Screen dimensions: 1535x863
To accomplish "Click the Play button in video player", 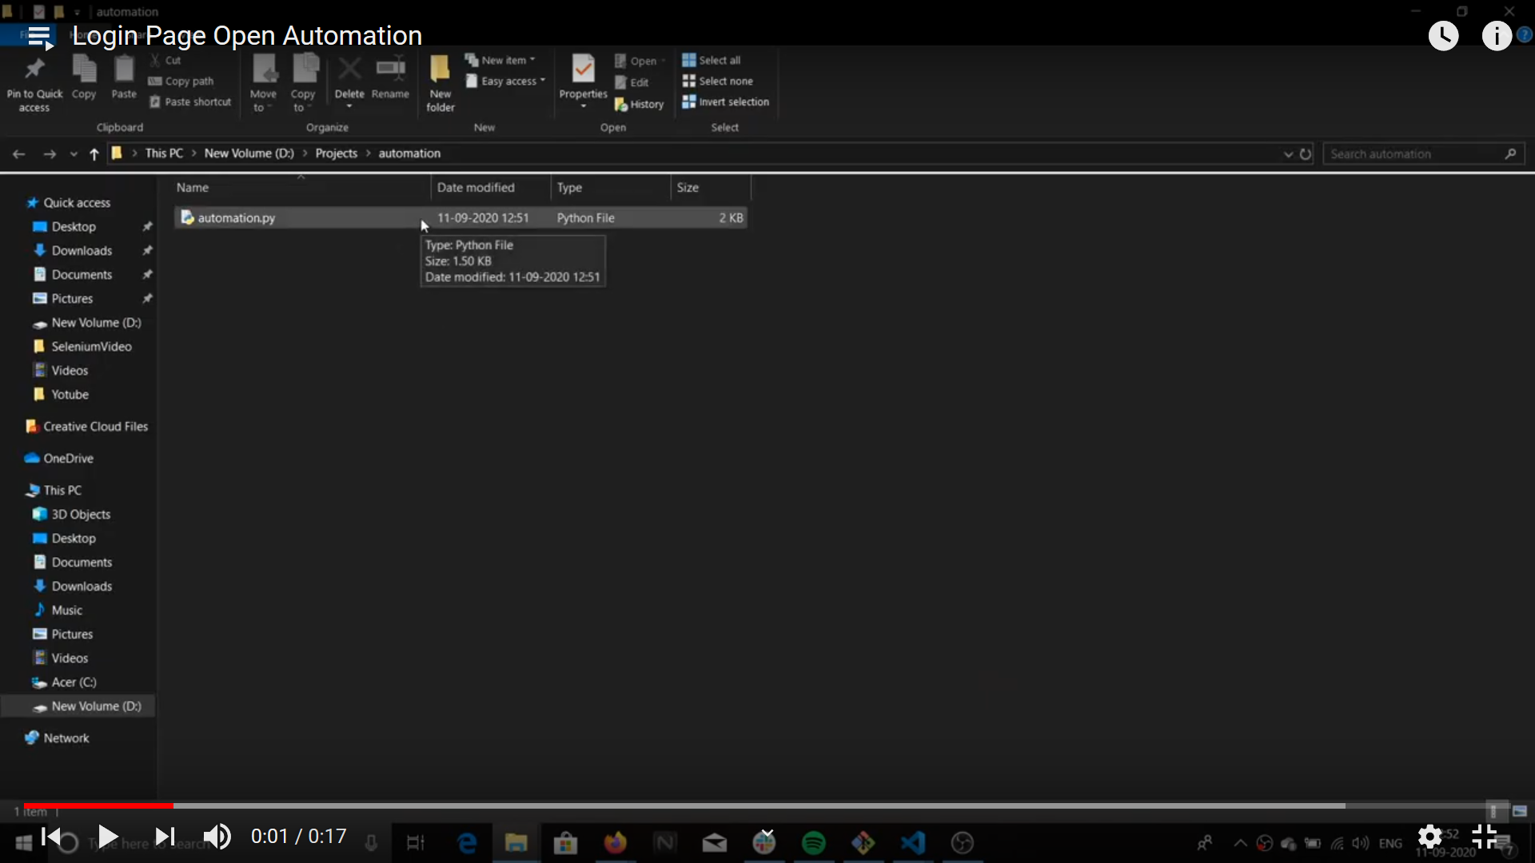I will (107, 837).
